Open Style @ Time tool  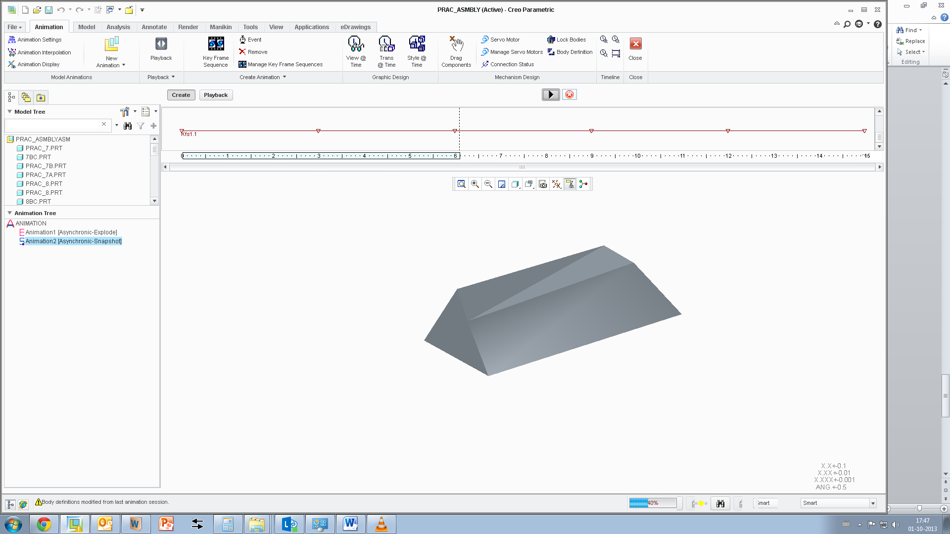point(417,51)
